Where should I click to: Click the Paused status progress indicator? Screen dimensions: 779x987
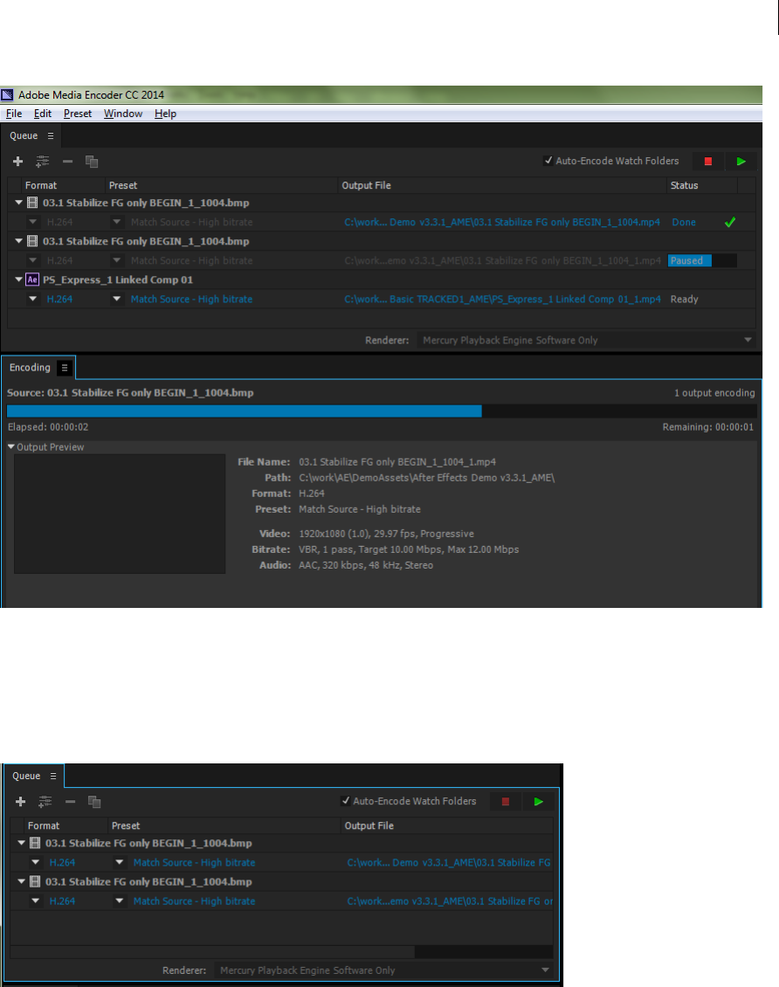point(702,260)
